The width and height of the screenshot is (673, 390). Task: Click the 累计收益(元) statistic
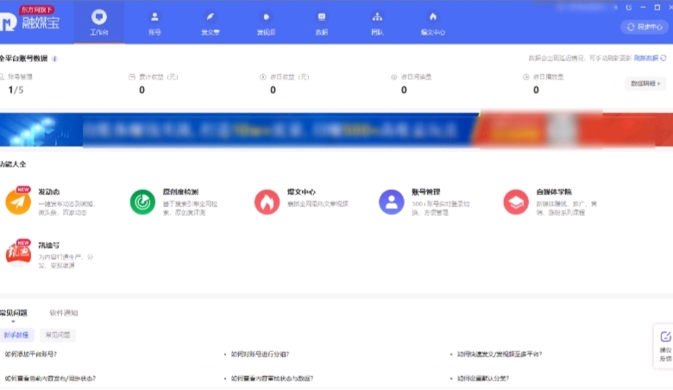coord(154,84)
